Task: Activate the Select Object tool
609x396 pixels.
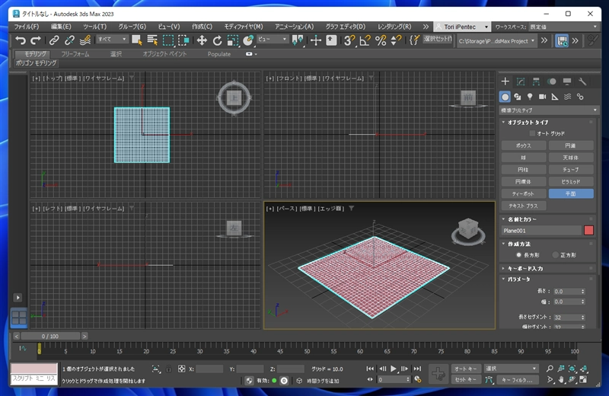Action: pos(137,40)
